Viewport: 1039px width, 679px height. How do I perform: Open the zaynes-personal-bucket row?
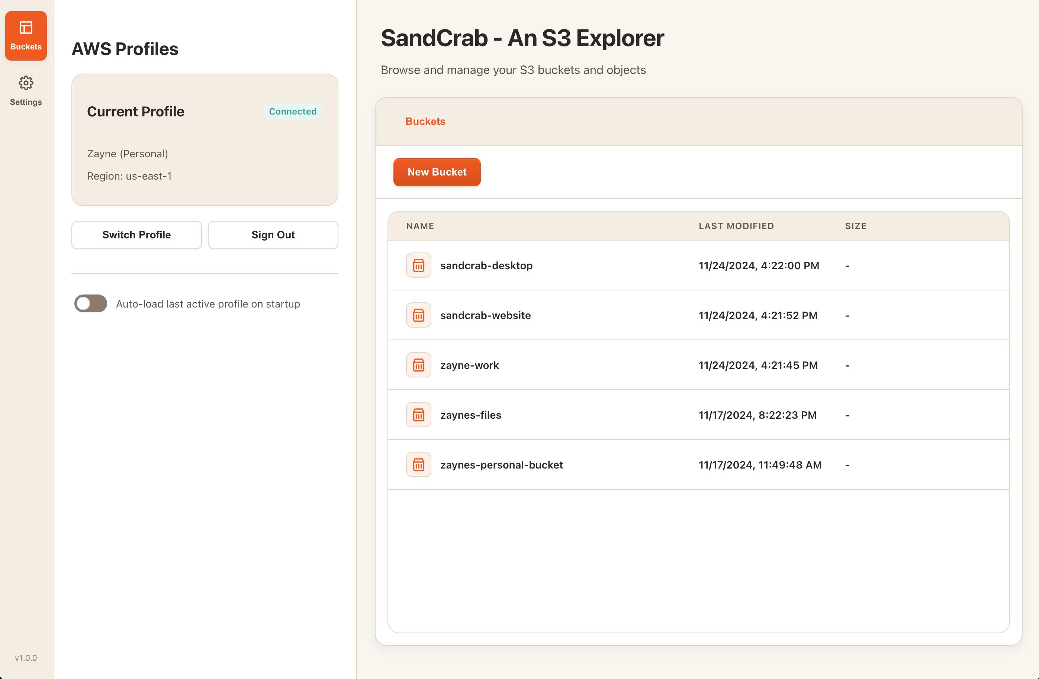698,464
